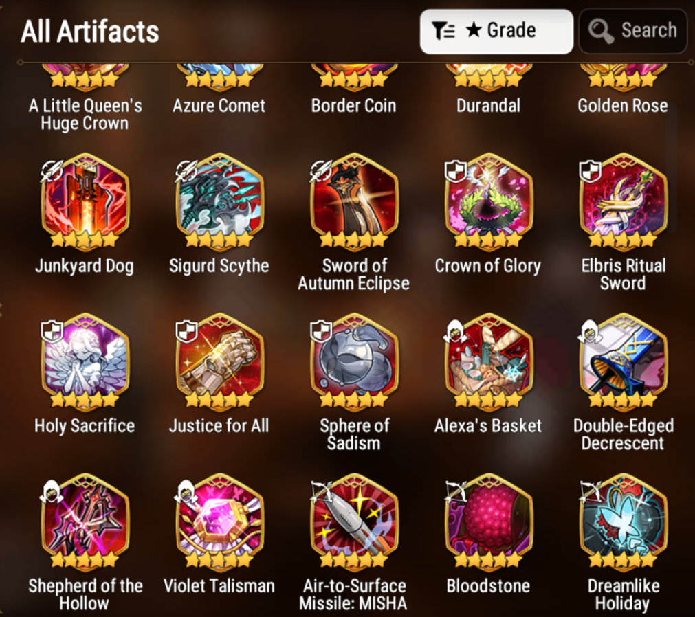Choose the Sword of Autumn Eclipse artifact
Viewport: 695px width, 617px height.
click(354, 200)
